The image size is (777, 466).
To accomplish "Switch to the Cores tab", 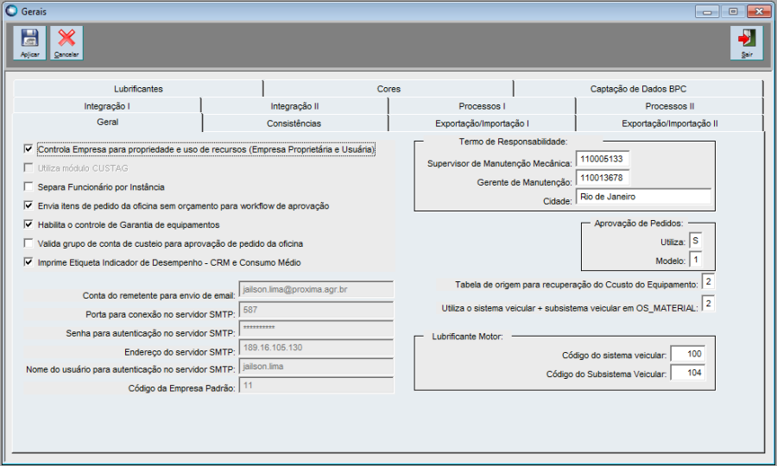I will point(388,89).
